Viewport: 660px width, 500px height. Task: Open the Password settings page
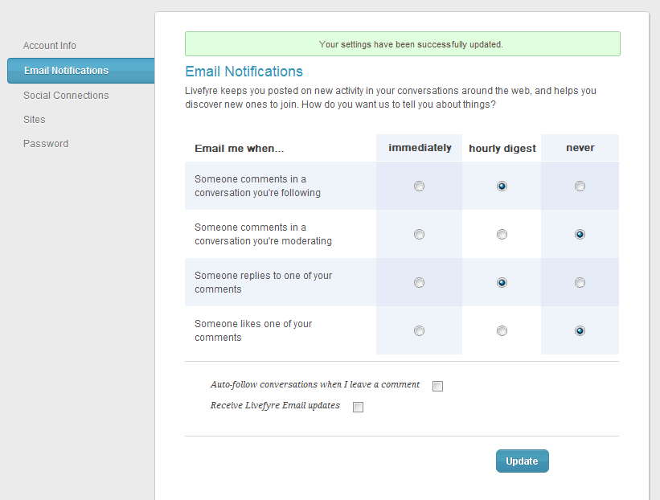pos(46,144)
